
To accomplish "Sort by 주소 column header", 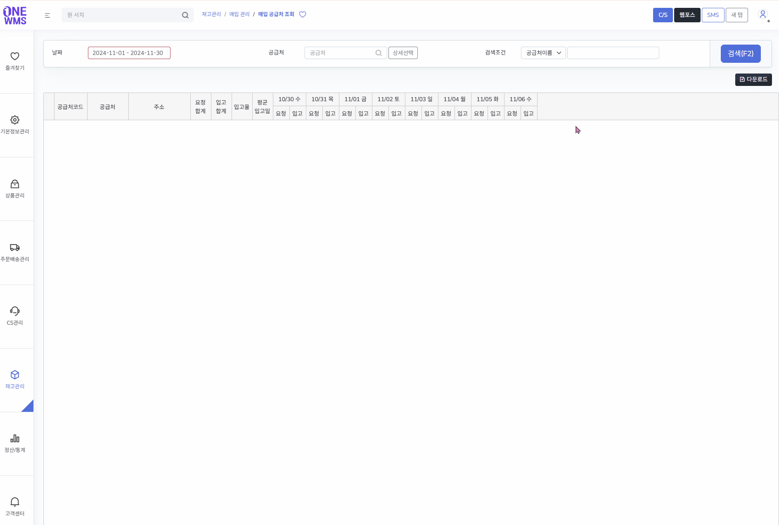I will pyautogui.click(x=159, y=107).
